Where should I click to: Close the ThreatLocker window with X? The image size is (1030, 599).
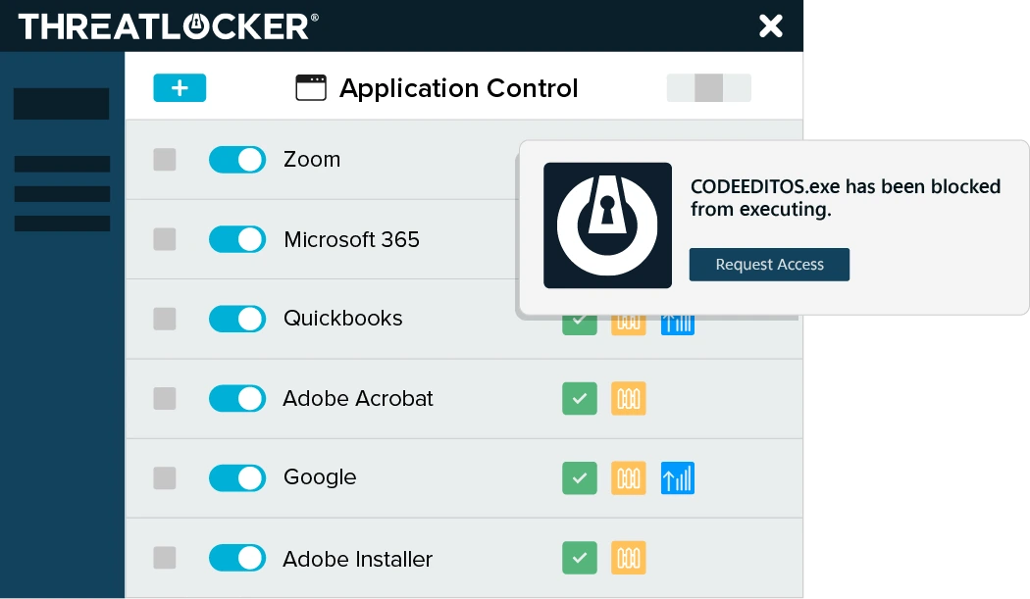(x=771, y=26)
